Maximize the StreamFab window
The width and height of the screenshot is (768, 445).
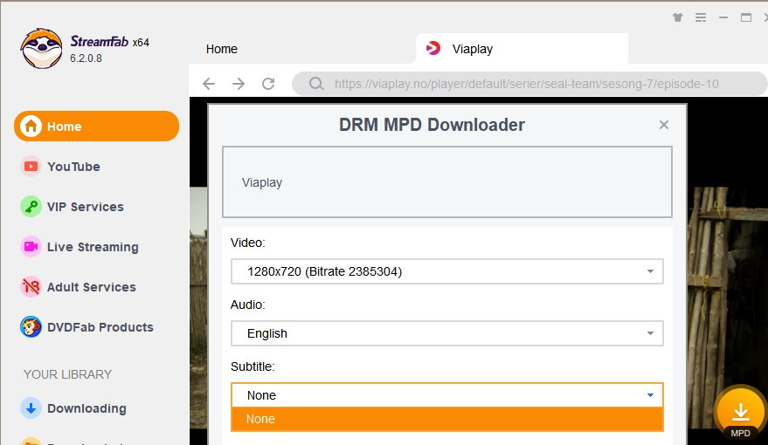click(746, 17)
